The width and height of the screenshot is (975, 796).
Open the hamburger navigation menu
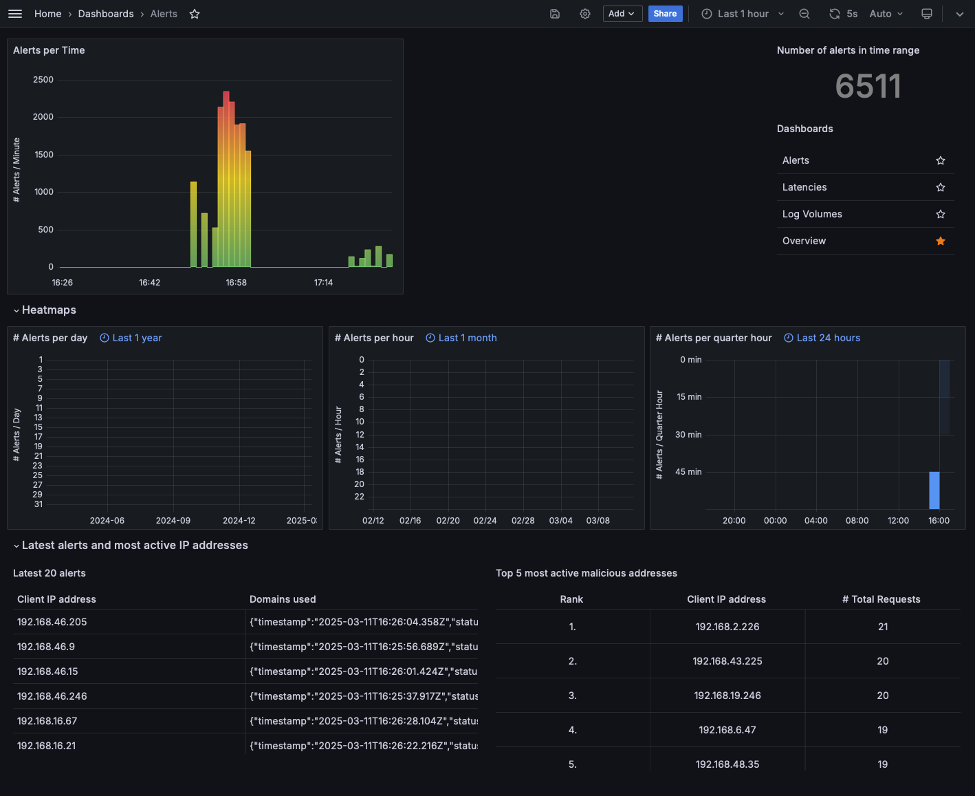(x=15, y=14)
